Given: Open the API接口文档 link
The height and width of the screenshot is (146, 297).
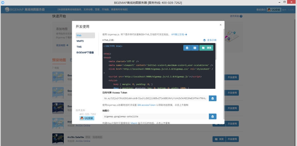Looking at the screenshot, I should tap(179, 34).
